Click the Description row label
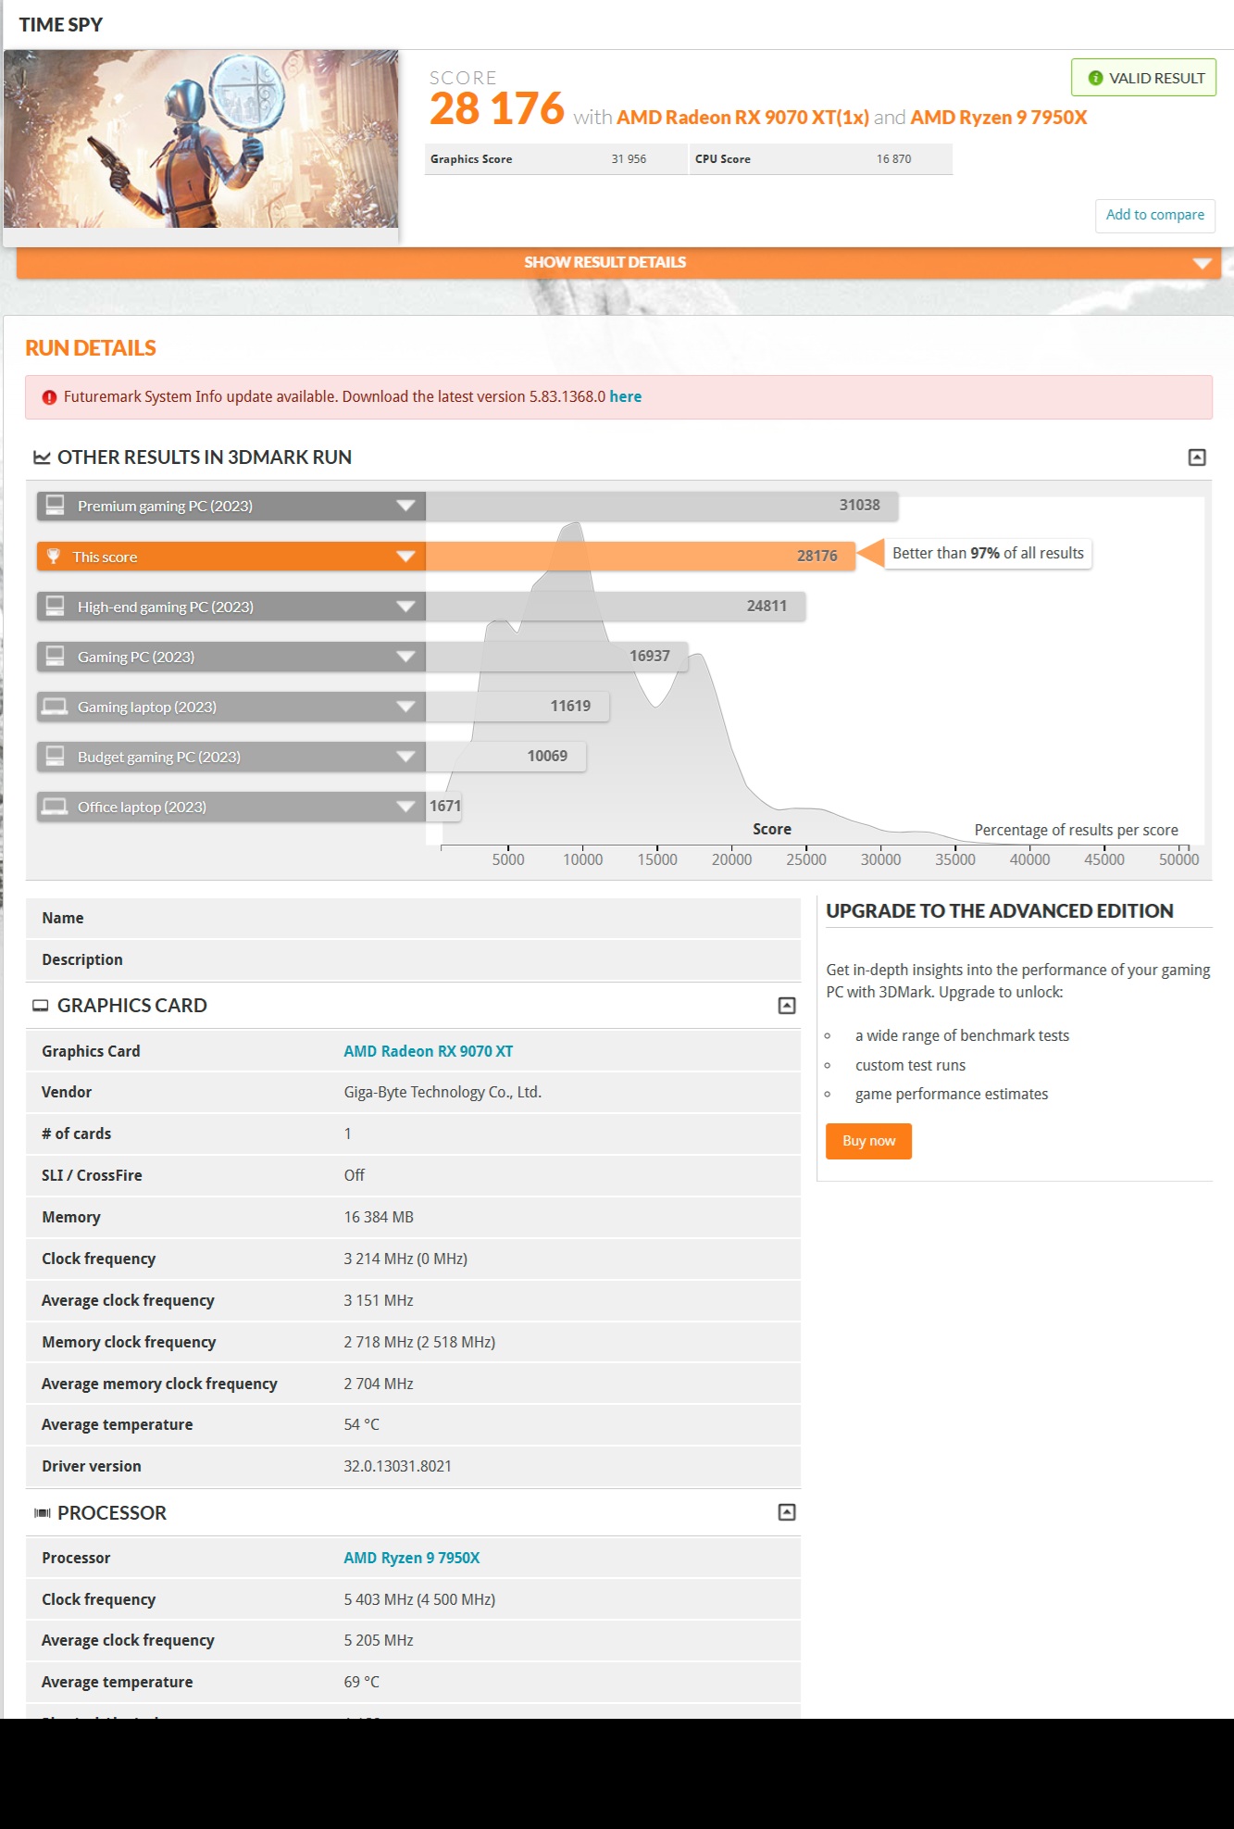The height and width of the screenshot is (1829, 1234). pos(82,959)
